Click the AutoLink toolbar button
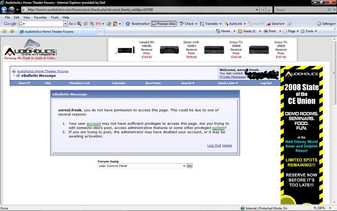The width and height of the screenshot is (337, 211). 235,24
